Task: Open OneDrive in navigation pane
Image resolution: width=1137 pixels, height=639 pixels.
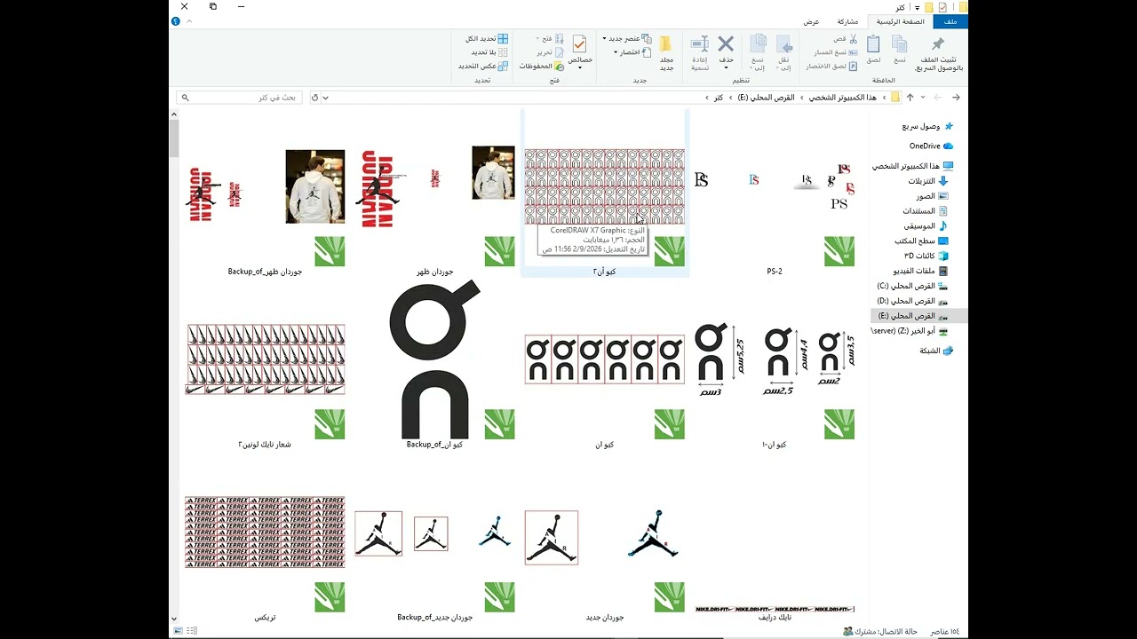Action: click(931, 146)
